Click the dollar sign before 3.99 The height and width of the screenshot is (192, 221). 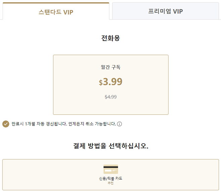click(x=101, y=83)
